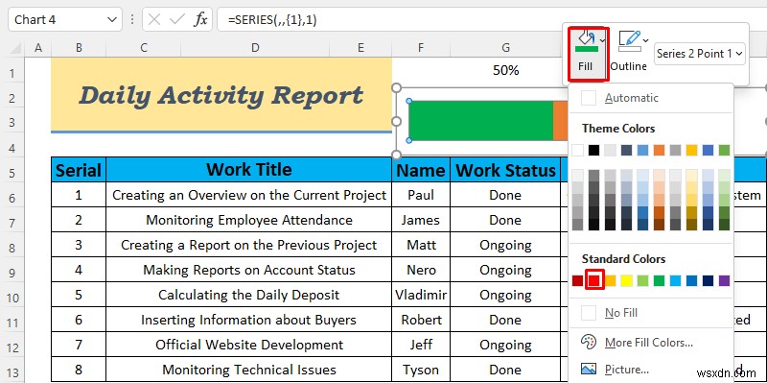Image resolution: width=767 pixels, height=383 pixels.
Task: Open the arrow next to the Outline button
Action: (x=646, y=40)
